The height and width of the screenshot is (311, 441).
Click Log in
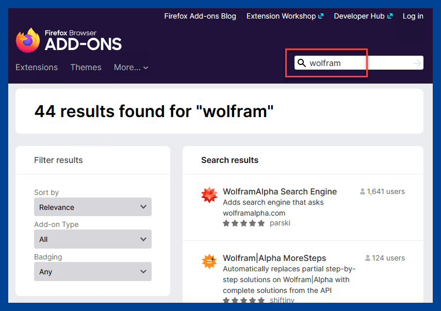(x=413, y=17)
